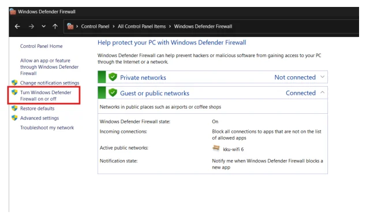The image size is (366, 219).
Task: Click Notification state label
Action: pyautogui.click(x=118, y=161)
